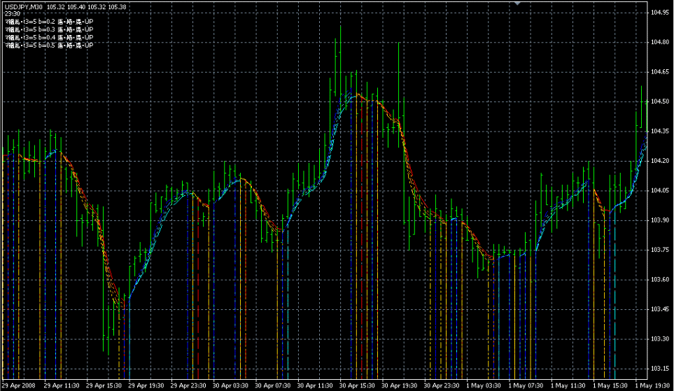The image size is (674, 391).
Task: Click the 30 Apr 03:30 time label
Action: (231, 385)
